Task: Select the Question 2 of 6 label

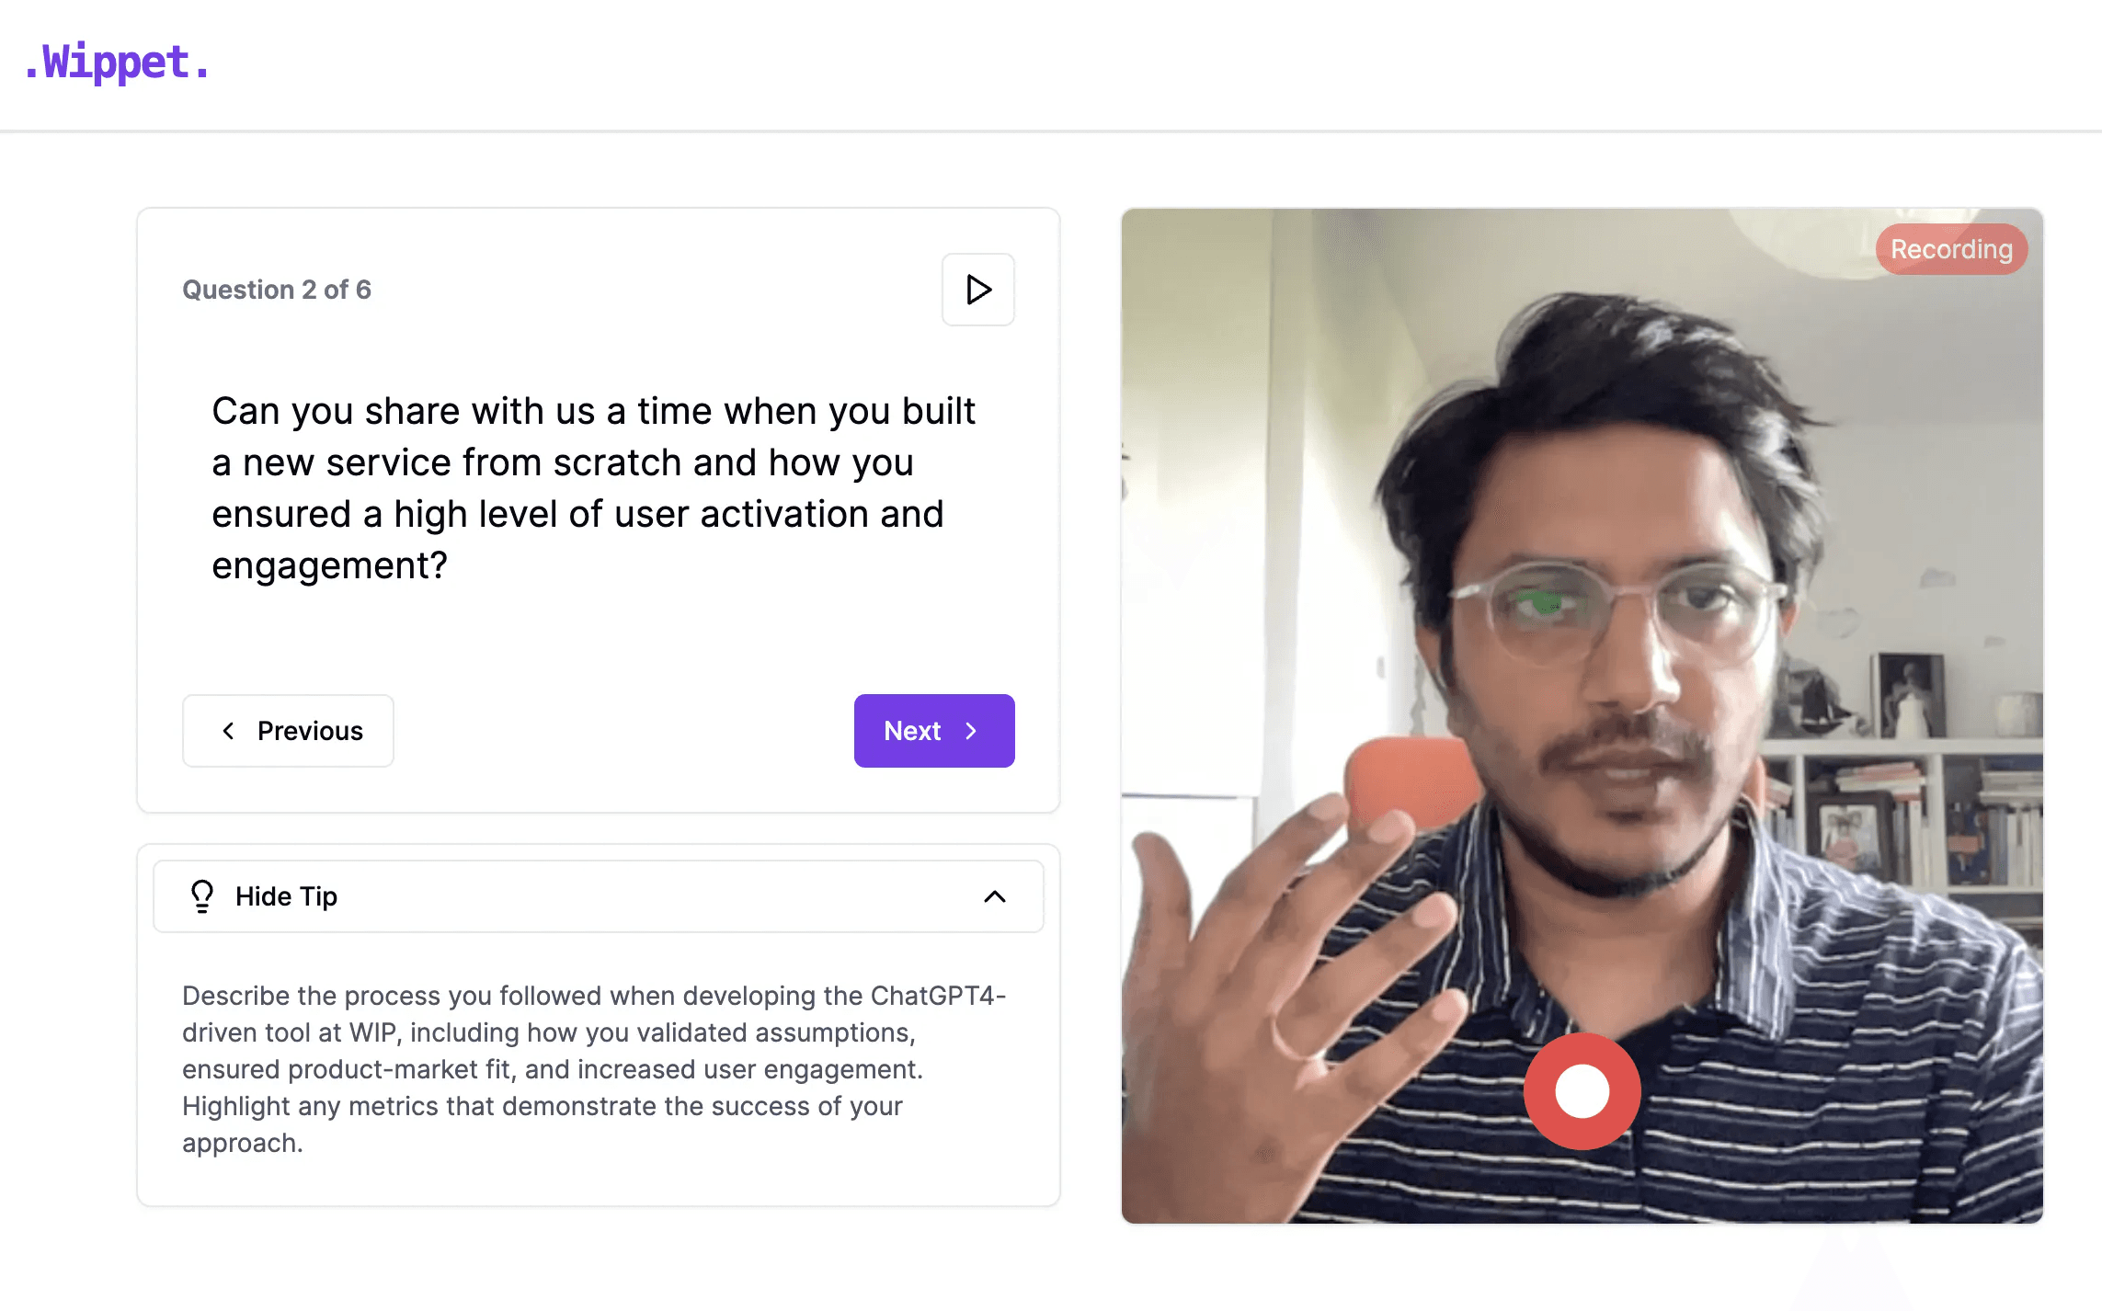Action: 278,290
